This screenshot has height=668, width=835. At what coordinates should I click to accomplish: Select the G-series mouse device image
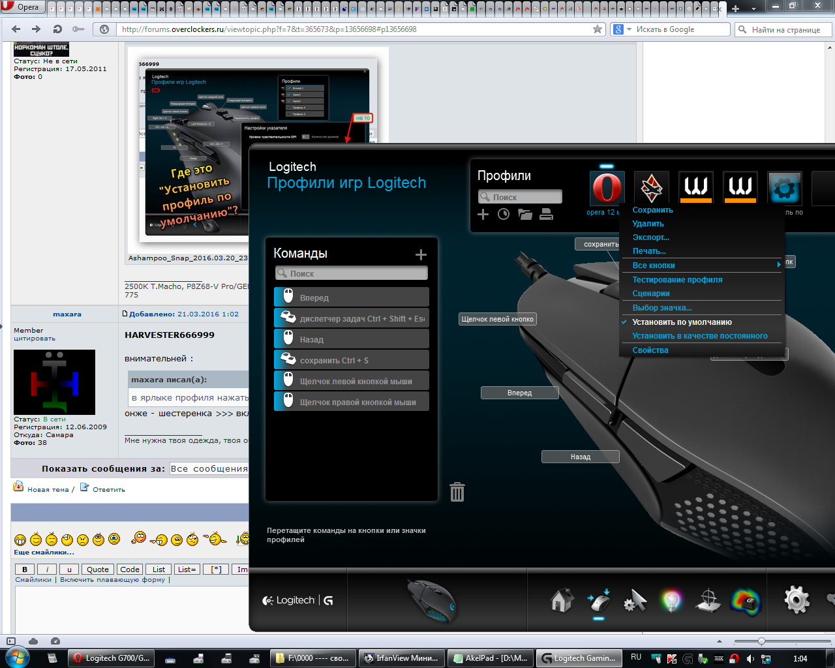(432, 600)
